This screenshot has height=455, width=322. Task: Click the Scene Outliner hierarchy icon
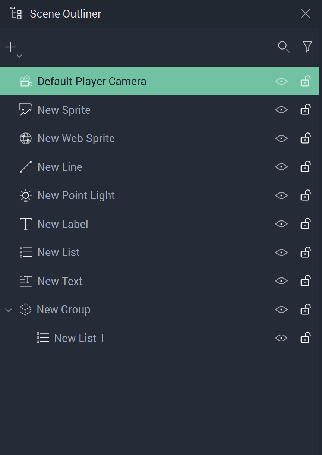(x=16, y=13)
